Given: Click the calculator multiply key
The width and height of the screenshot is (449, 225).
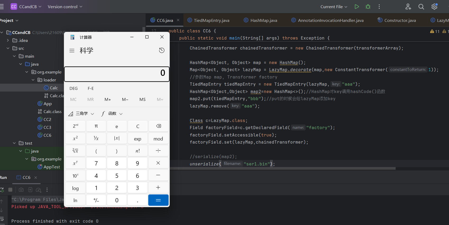Looking at the screenshot, I should [x=158, y=163].
